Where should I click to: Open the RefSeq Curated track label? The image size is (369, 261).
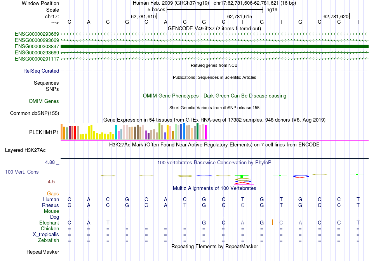click(41, 71)
